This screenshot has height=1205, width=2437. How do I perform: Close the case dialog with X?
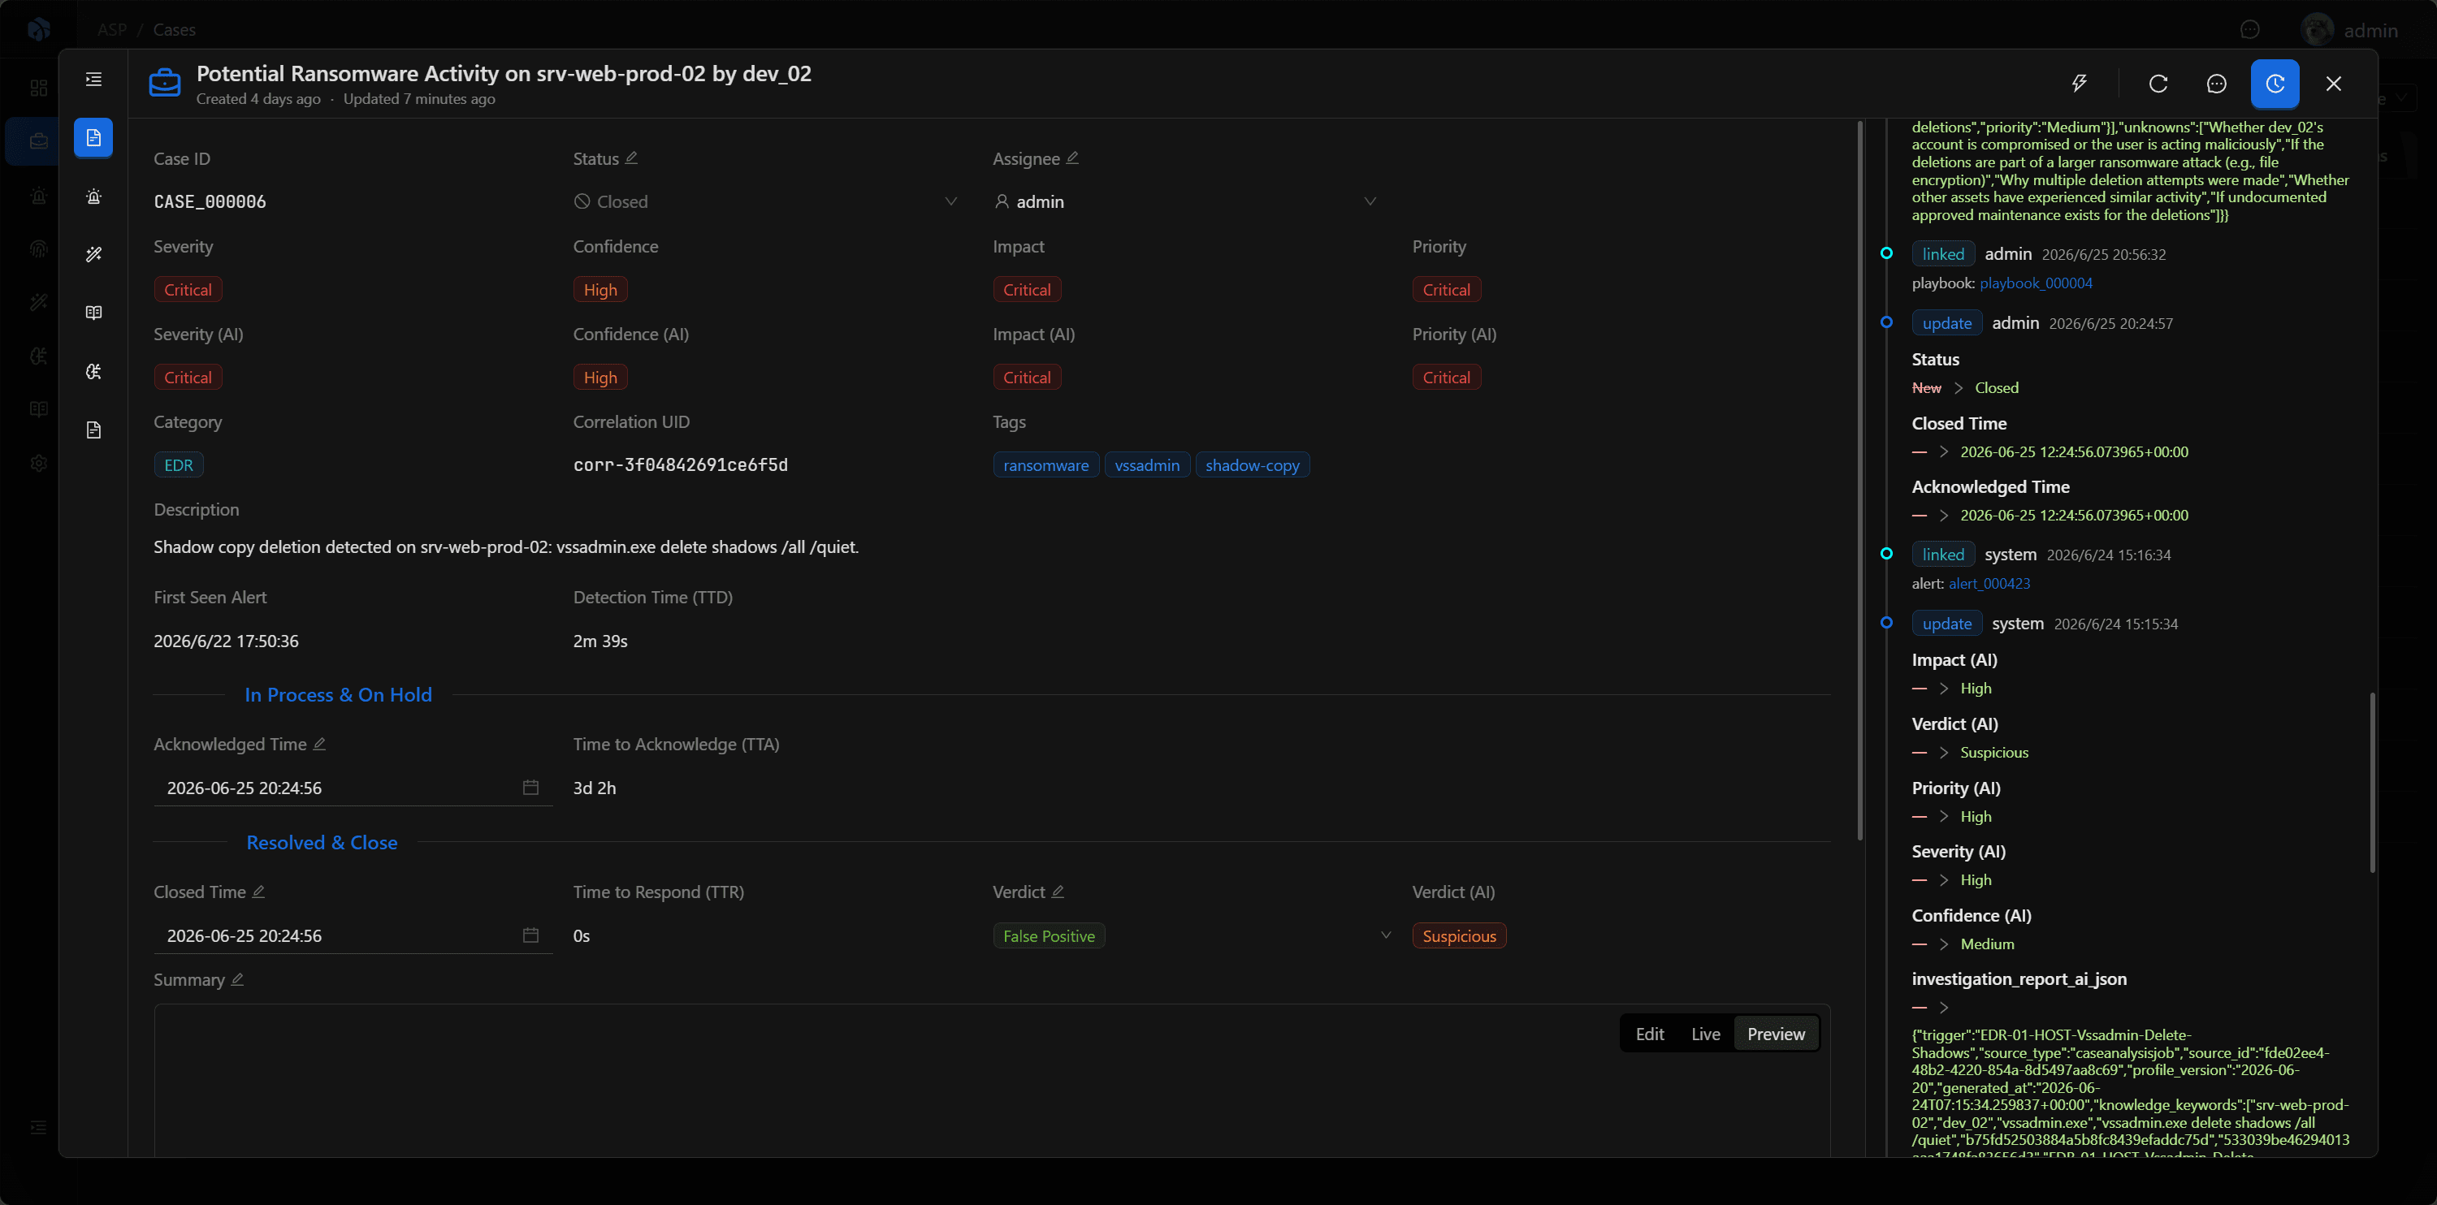click(x=2334, y=84)
